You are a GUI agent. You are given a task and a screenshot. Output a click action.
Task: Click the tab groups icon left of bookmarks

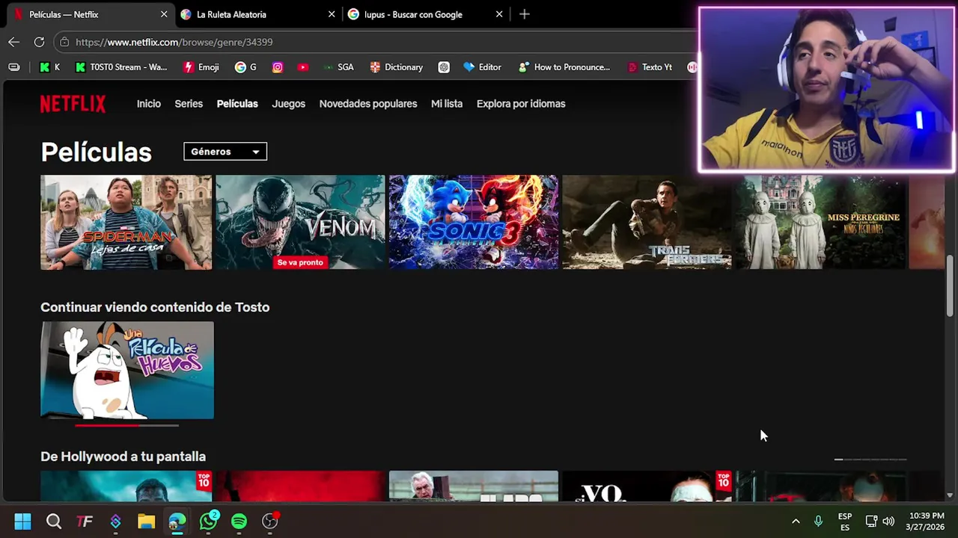tap(14, 67)
